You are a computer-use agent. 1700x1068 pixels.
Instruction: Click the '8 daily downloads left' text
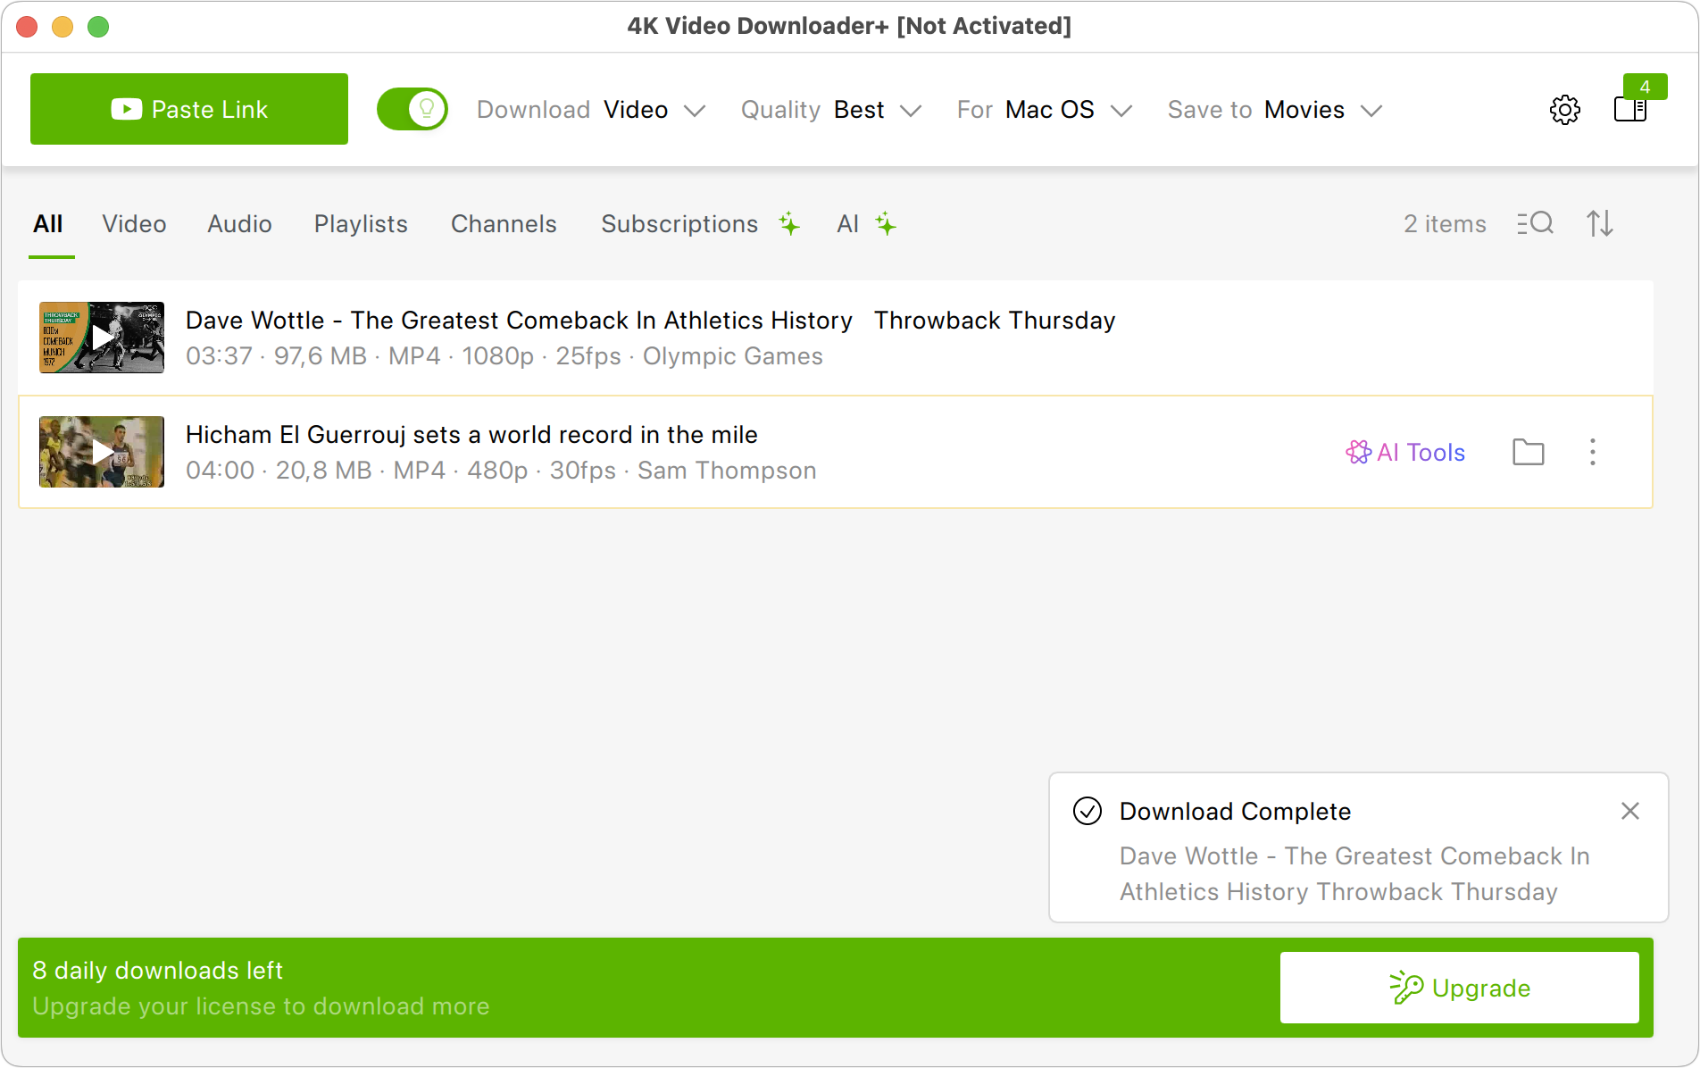pos(158,971)
